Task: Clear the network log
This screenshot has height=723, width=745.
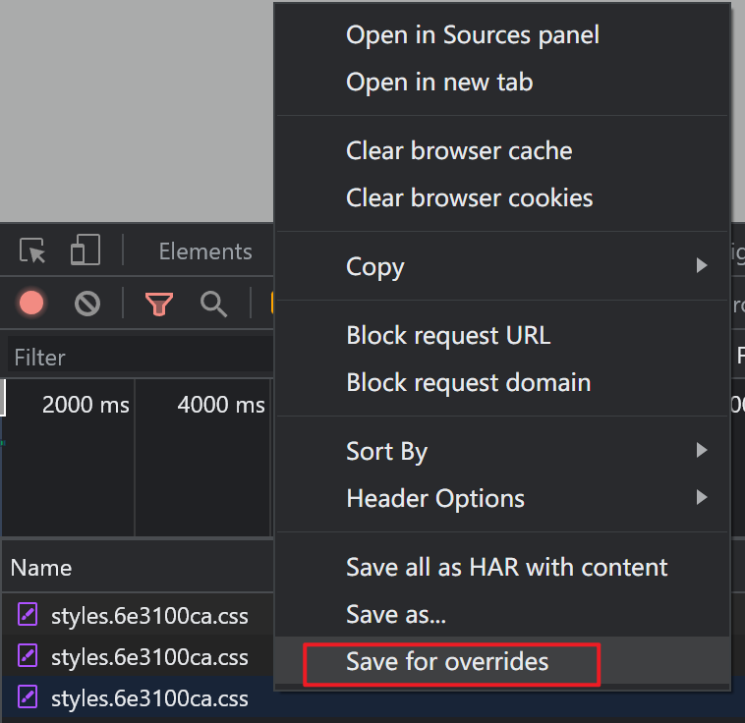Action: [87, 304]
